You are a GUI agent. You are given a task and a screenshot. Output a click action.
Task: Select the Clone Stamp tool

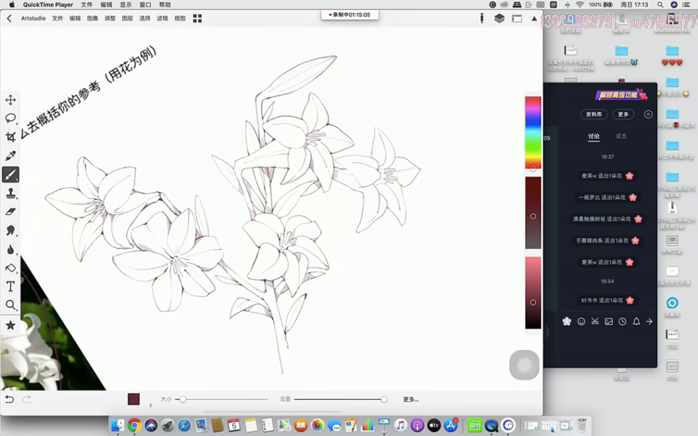[10, 193]
